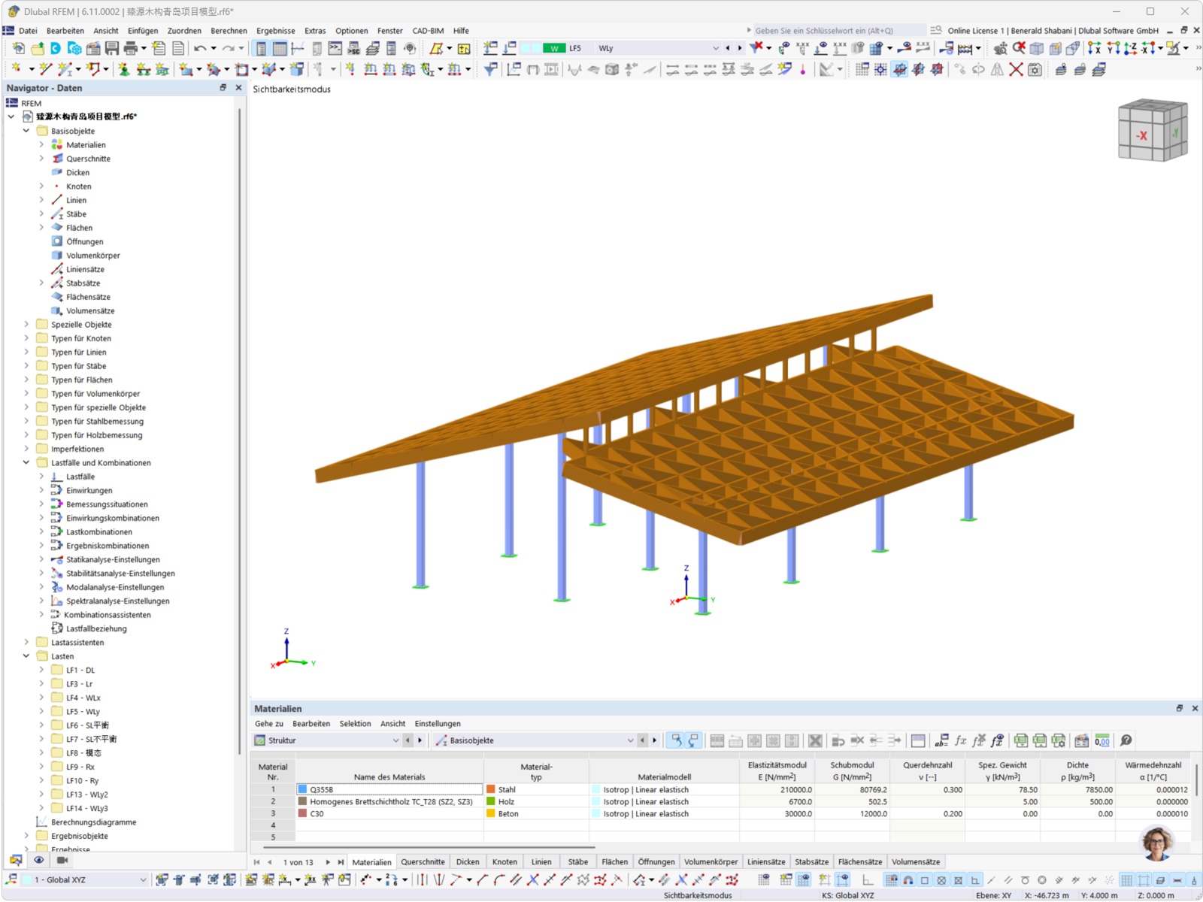Toggle the Sichtbarkeitsmodus eye icon at panel bottom
1203x902 pixels.
(38, 859)
